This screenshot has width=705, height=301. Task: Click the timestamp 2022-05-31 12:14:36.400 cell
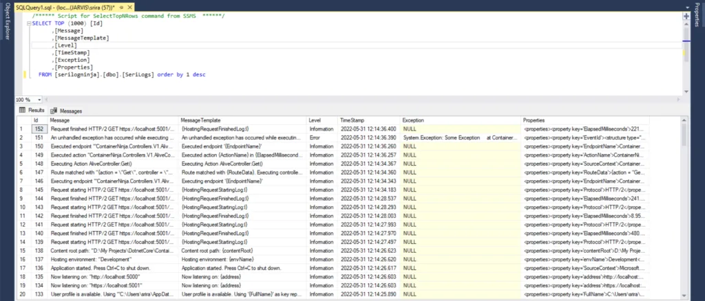pyautogui.click(x=369, y=129)
